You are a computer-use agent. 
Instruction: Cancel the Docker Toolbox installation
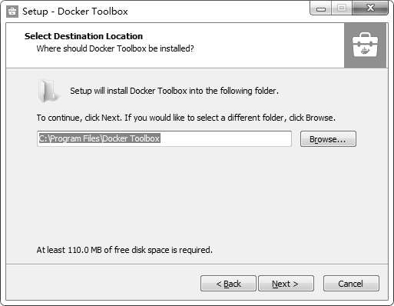point(351,284)
